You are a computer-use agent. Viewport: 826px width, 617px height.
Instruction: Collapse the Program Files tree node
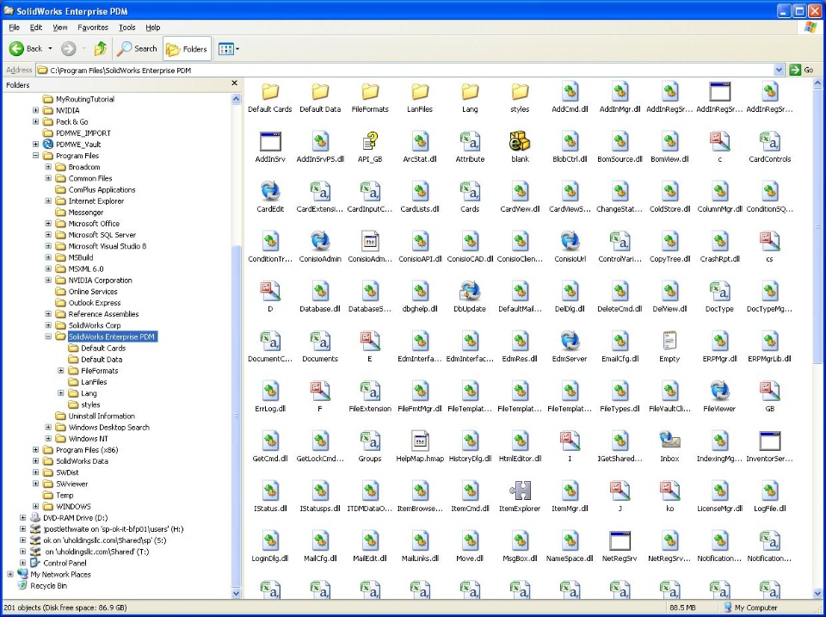pos(36,156)
